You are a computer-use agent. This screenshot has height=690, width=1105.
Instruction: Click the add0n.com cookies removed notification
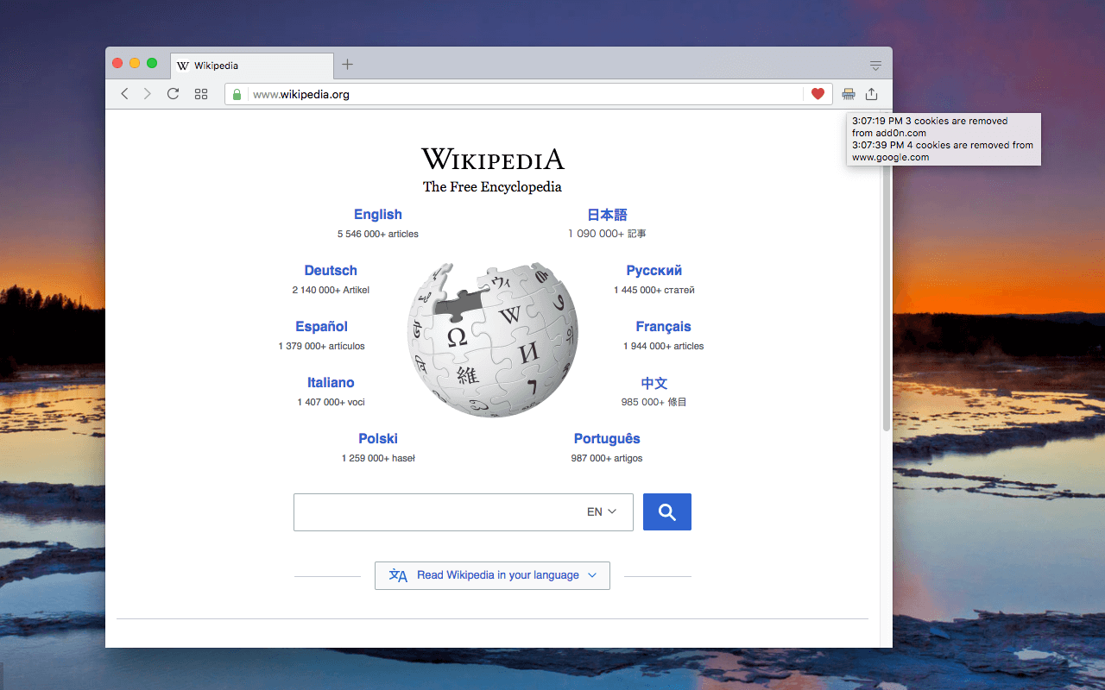point(929,127)
